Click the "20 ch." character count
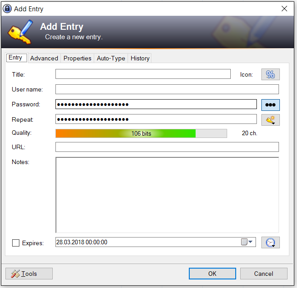The width and height of the screenshot is (297, 288). click(250, 133)
